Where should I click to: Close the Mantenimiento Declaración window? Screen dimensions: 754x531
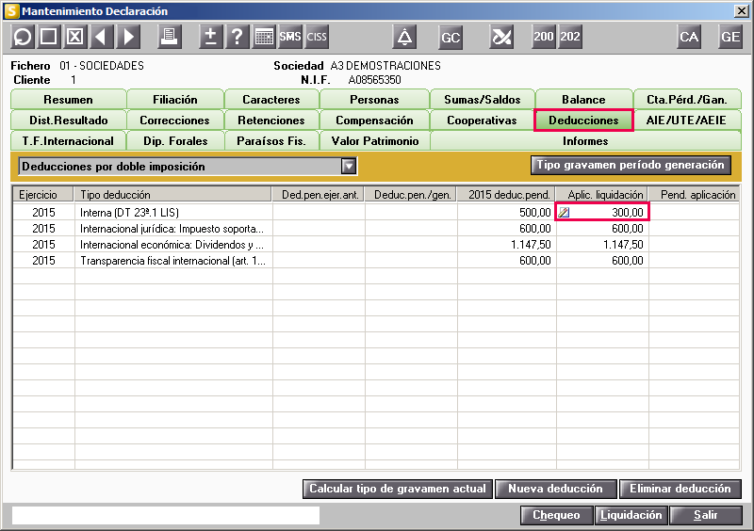pyautogui.click(x=741, y=11)
